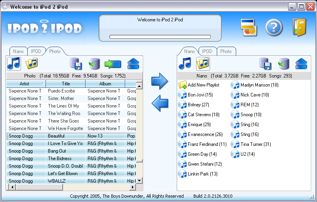Screen dimensions: 317x202
Task: Select the songs view in left panel
Action: click(x=14, y=64)
